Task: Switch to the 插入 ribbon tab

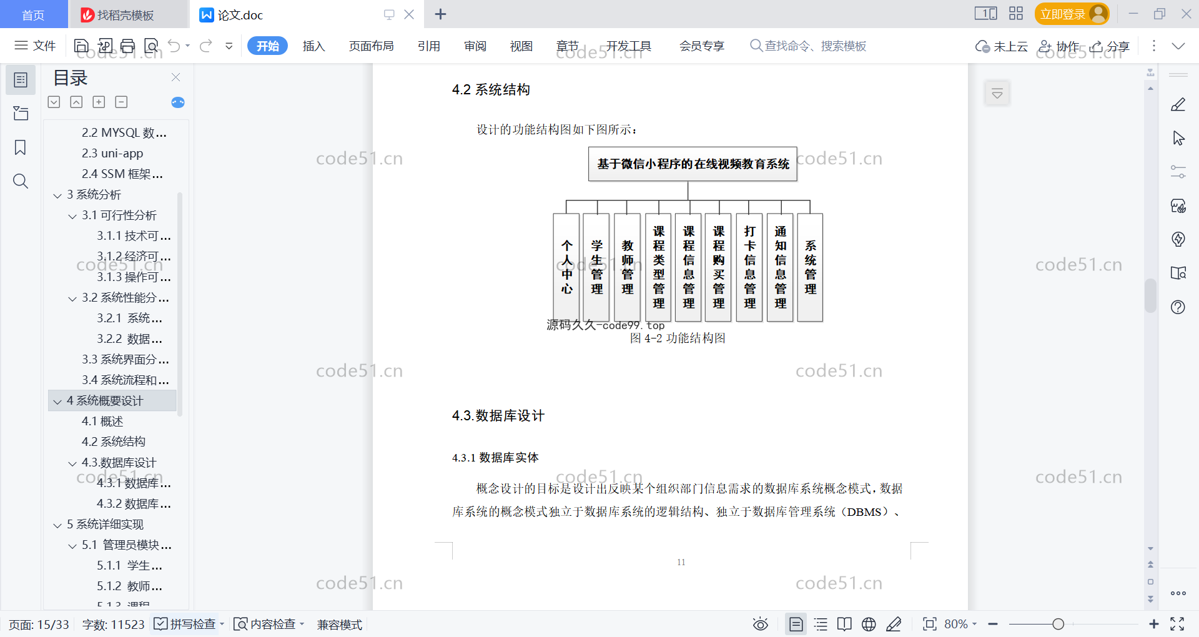Action: (x=313, y=46)
